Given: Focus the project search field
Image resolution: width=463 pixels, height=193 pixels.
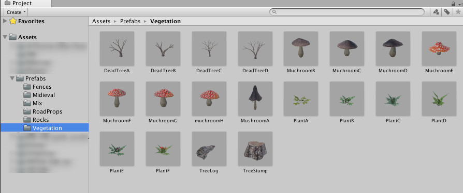Looking at the screenshot, I should [x=347, y=12].
